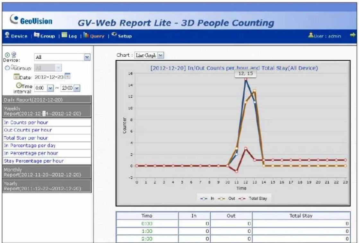The height and width of the screenshot is (243, 359).
Task: Click the Out column header
Action: (231, 215)
